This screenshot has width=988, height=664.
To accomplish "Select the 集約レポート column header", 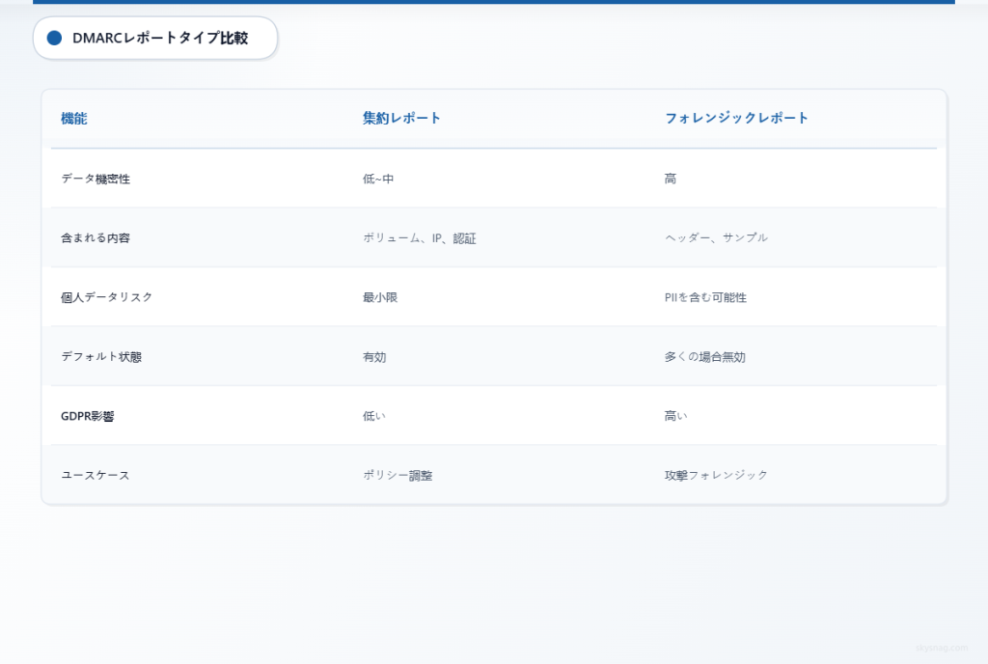I will coord(401,118).
